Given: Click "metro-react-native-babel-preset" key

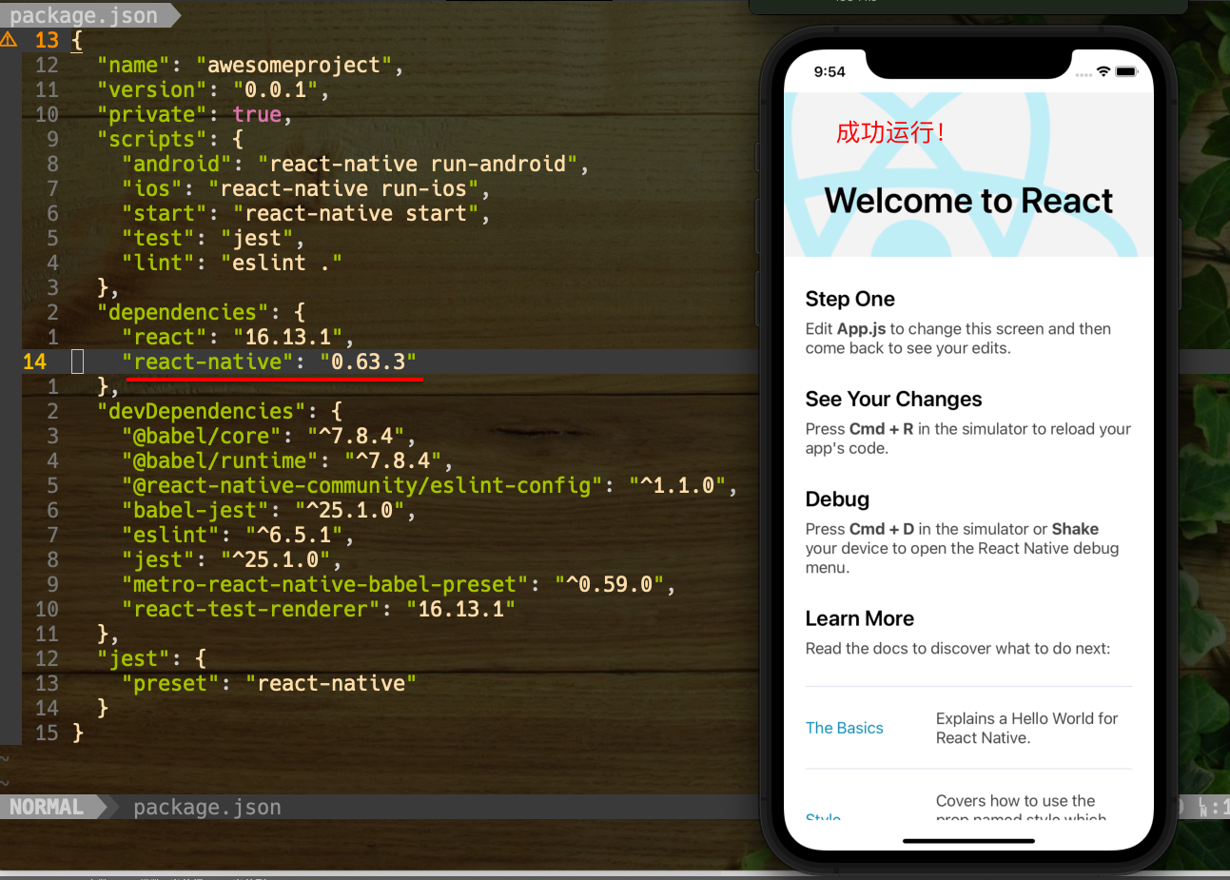Looking at the screenshot, I should [x=324, y=584].
